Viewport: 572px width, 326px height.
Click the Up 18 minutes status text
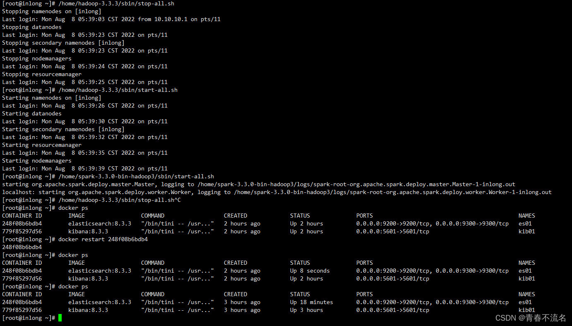tap(311, 302)
